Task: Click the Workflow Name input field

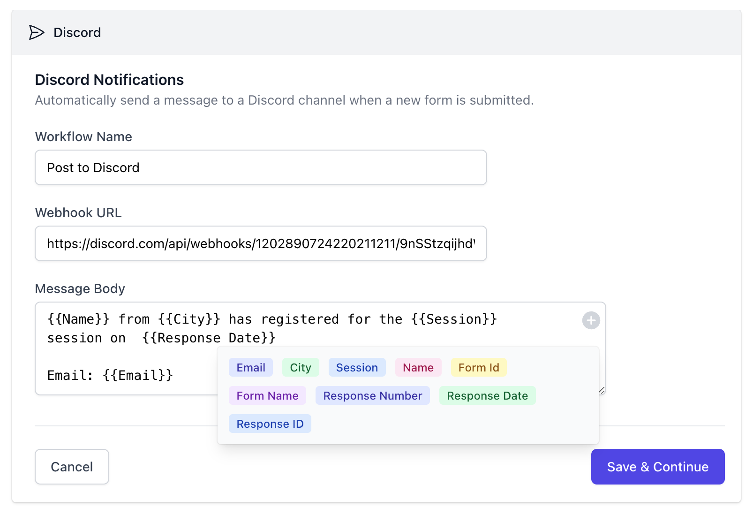Action: [260, 167]
